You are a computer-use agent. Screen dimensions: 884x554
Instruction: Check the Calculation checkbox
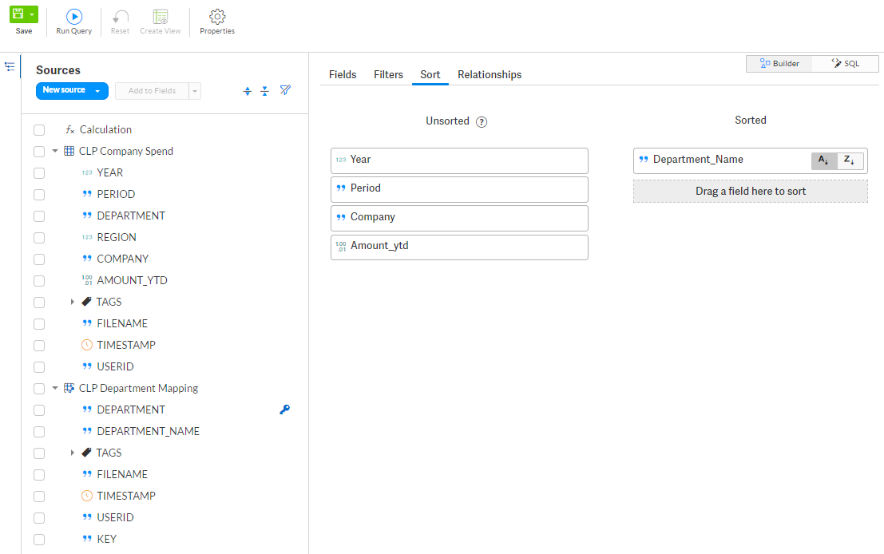click(x=39, y=130)
